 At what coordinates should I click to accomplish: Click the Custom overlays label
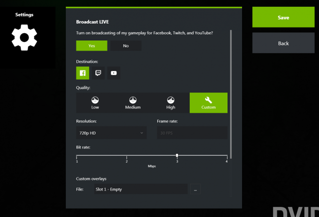[x=91, y=179]
